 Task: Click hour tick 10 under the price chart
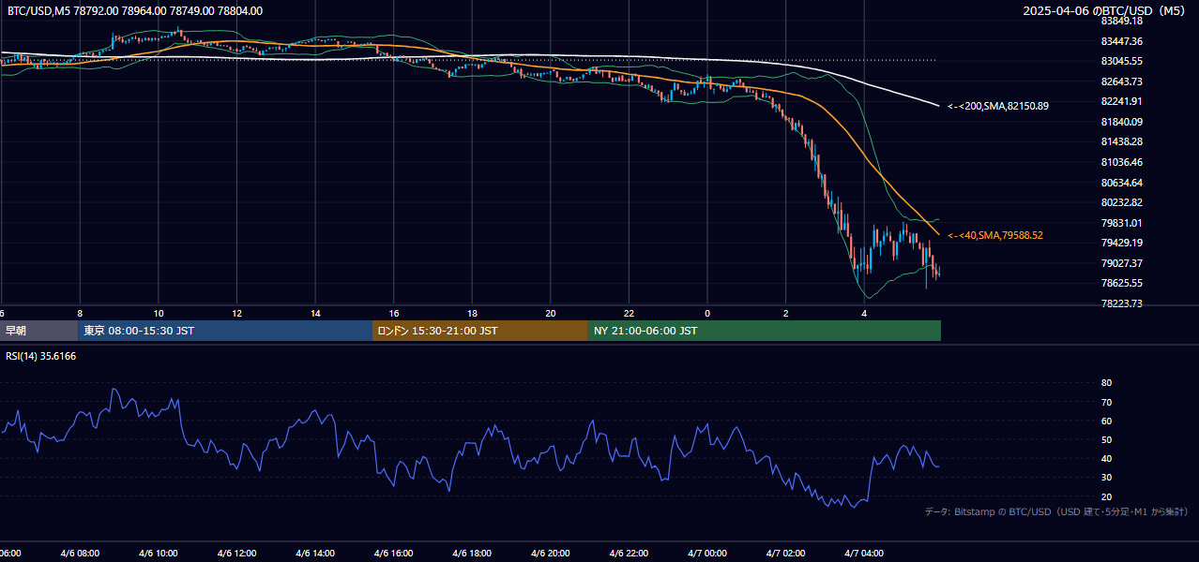pos(159,313)
